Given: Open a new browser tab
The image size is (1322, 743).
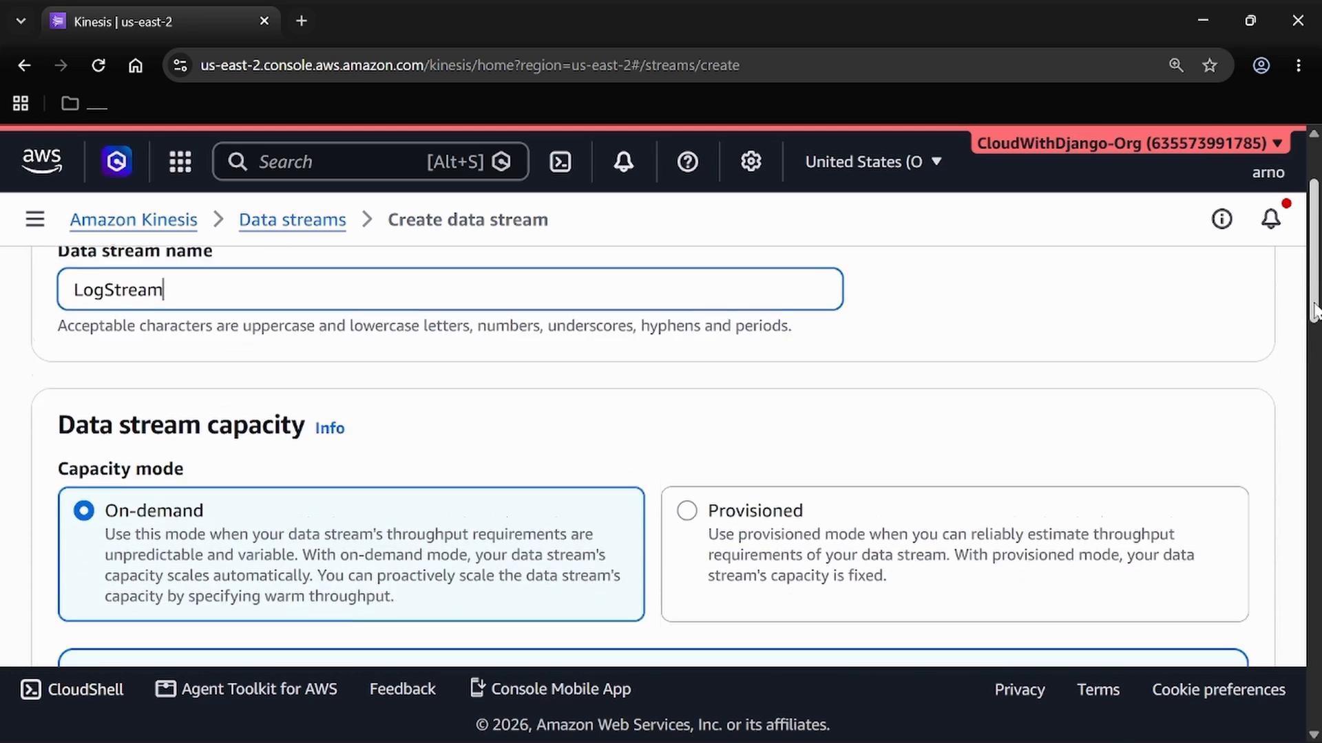Looking at the screenshot, I should 302,21.
